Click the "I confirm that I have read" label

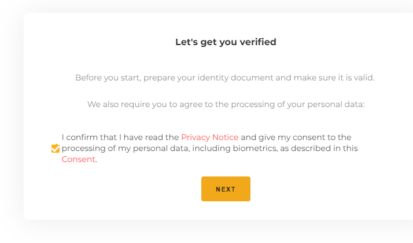[x=120, y=137]
